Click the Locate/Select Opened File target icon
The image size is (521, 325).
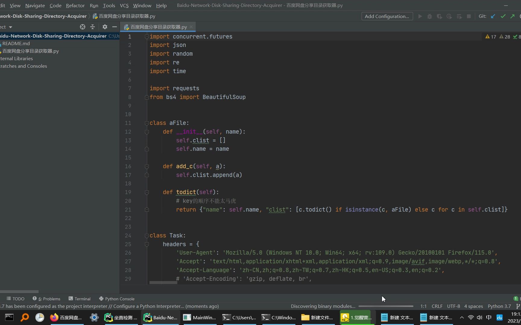[x=82, y=27]
